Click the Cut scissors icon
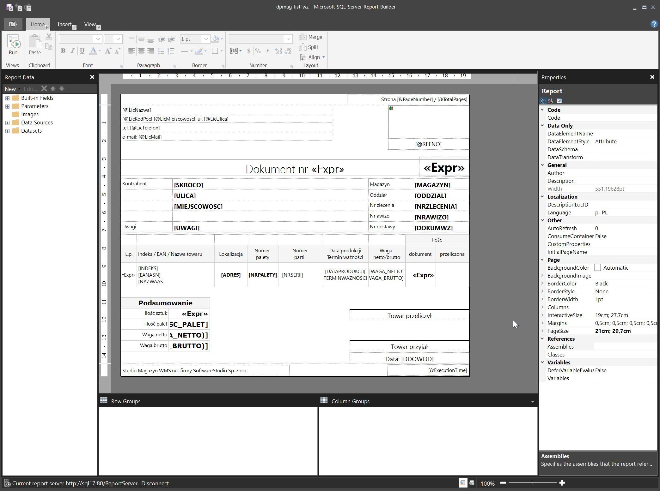Screen dimensions: 660x491 click(x=49, y=37)
